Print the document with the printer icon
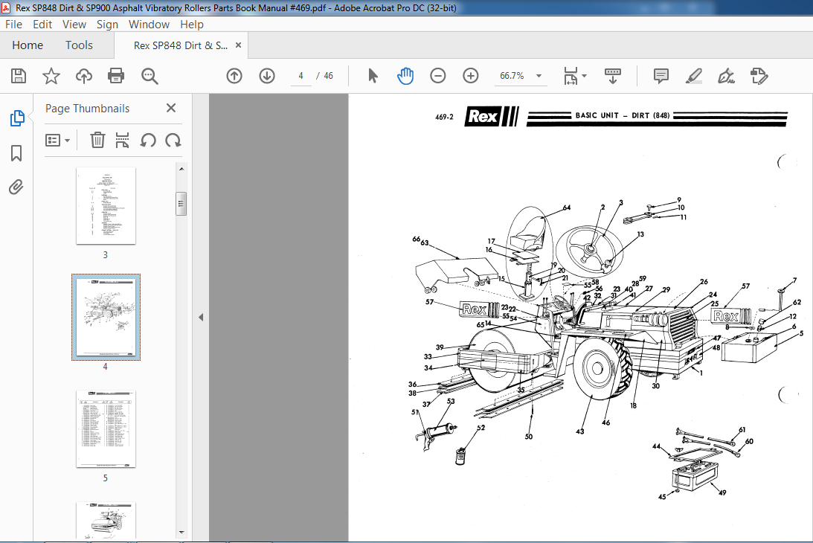Viewport: 813px width, 543px height. (x=115, y=76)
